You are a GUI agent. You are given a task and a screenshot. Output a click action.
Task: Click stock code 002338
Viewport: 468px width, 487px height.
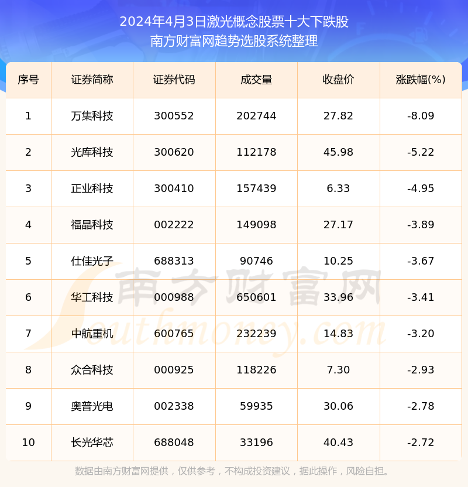pos(174,406)
